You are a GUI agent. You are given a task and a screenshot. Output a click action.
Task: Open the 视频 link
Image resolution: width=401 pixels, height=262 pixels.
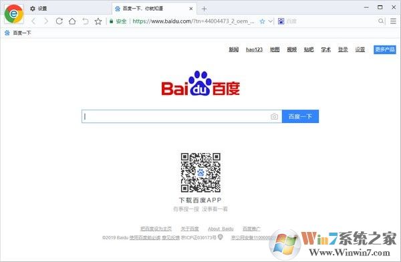click(292, 49)
